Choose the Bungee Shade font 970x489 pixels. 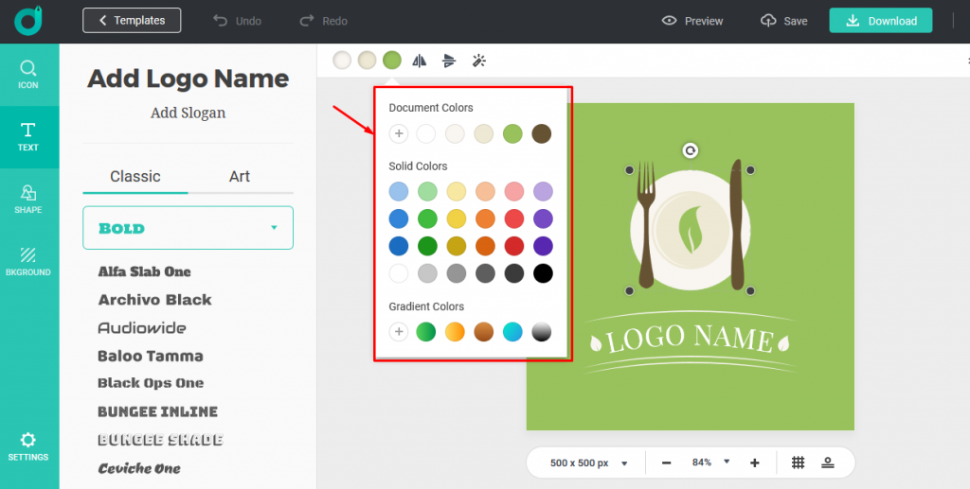coord(160,440)
